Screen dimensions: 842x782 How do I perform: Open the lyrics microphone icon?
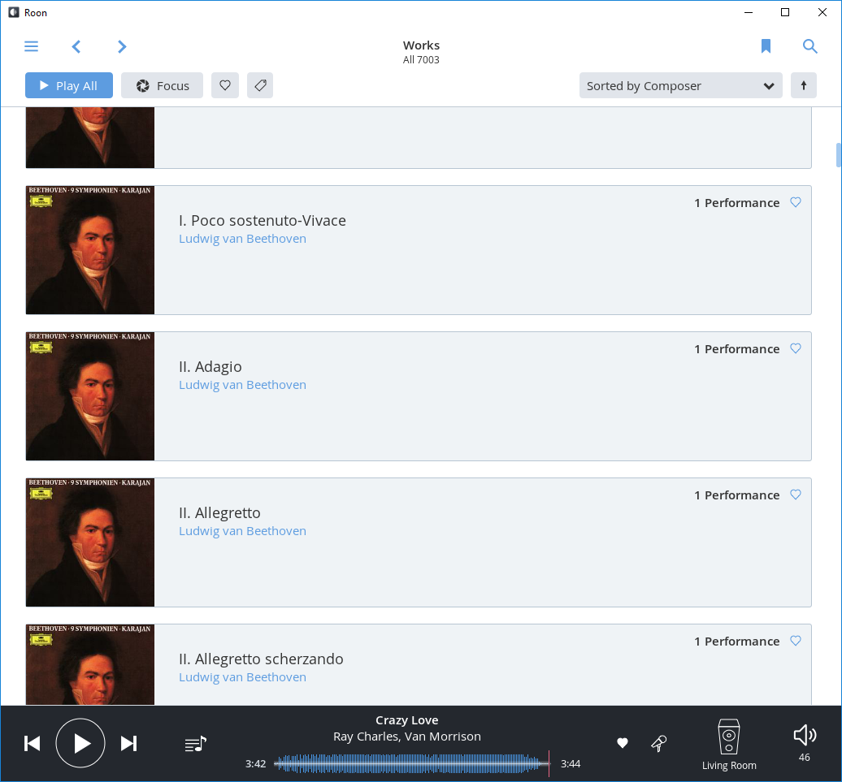point(659,743)
